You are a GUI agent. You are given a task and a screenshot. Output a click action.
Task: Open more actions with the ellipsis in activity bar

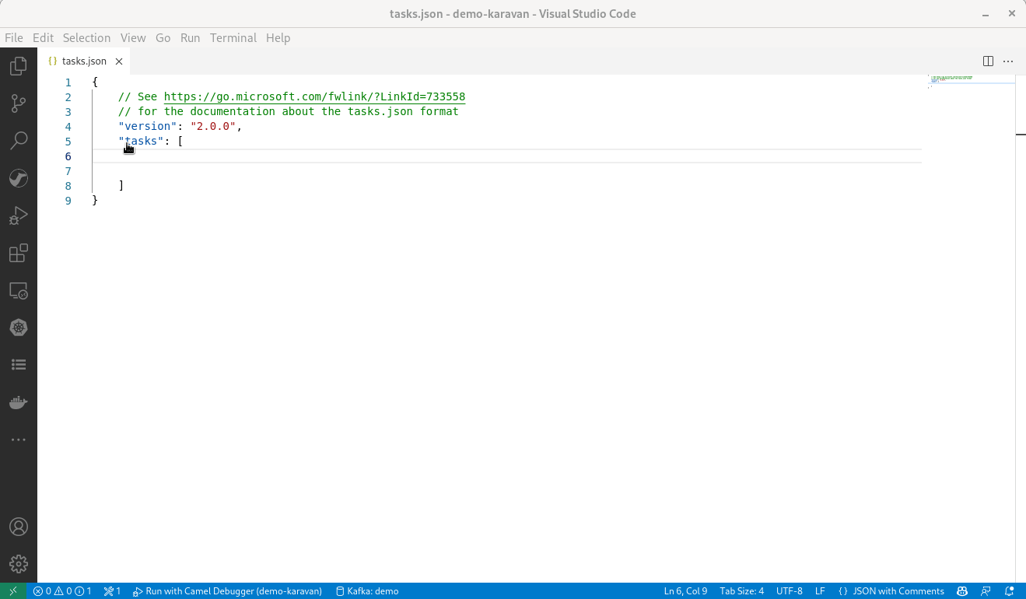(19, 440)
